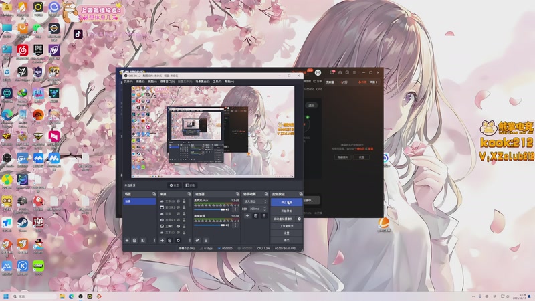Unlock the topmost text source
This screenshot has height=301, width=535.
click(x=184, y=201)
